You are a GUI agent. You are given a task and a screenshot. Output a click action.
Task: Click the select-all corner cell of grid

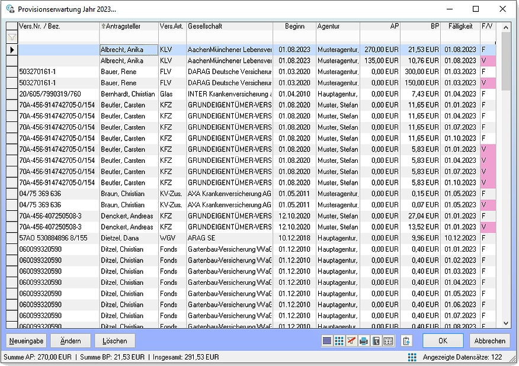point(12,26)
